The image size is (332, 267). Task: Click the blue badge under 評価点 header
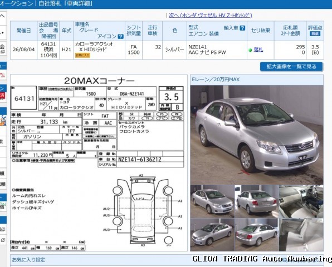315,33
